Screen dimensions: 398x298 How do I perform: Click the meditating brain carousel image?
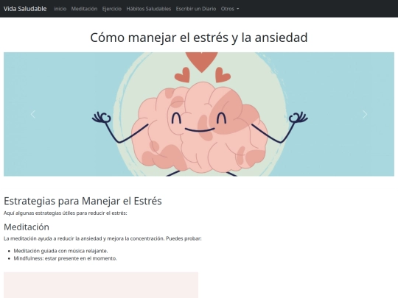click(x=199, y=114)
